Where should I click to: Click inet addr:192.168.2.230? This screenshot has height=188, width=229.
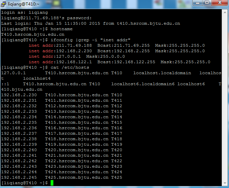point(60,51)
